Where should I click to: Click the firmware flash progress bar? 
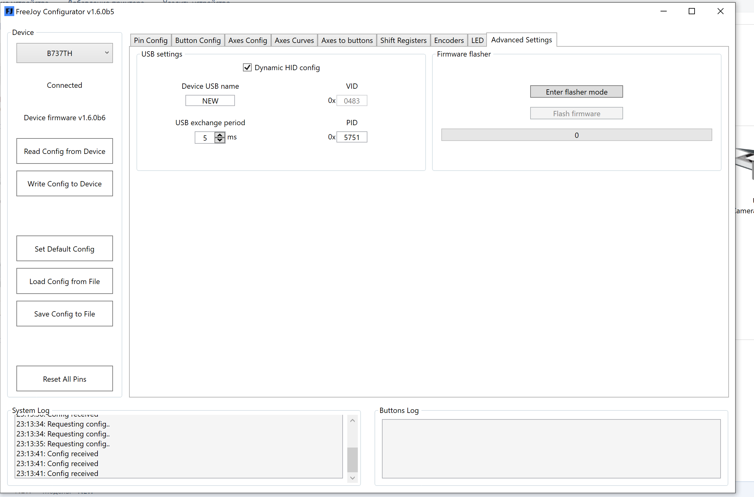coord(577,135)
